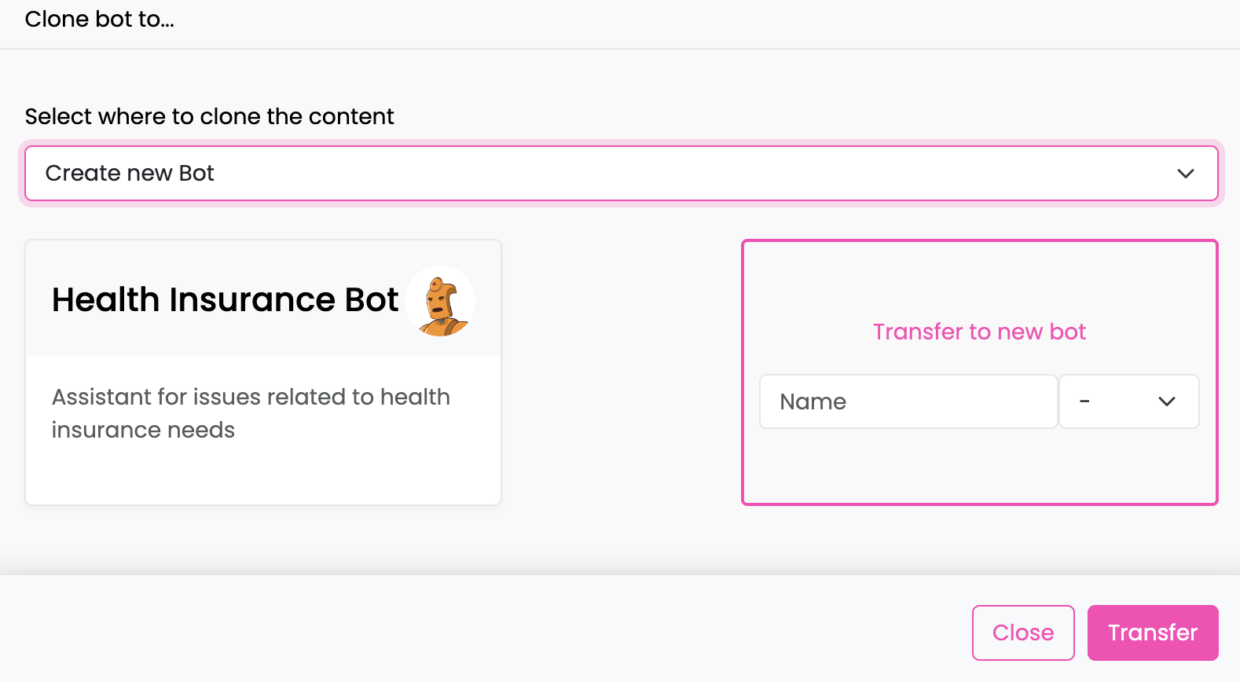1240x682 pixels.
Task: Click the "Clone bot to..." dialog title
Action: click(100, 19)
